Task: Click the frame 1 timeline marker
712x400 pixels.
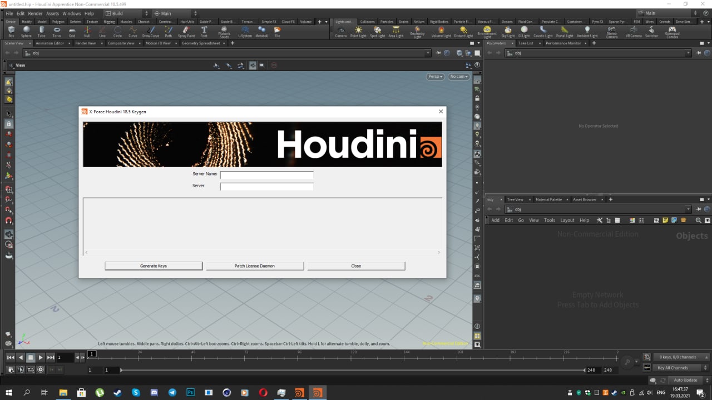Action: [x=92, y=354]
